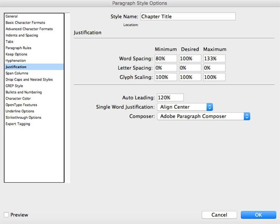
Task: Open the Single Word Justification dropdown
Action: point(184,107)
